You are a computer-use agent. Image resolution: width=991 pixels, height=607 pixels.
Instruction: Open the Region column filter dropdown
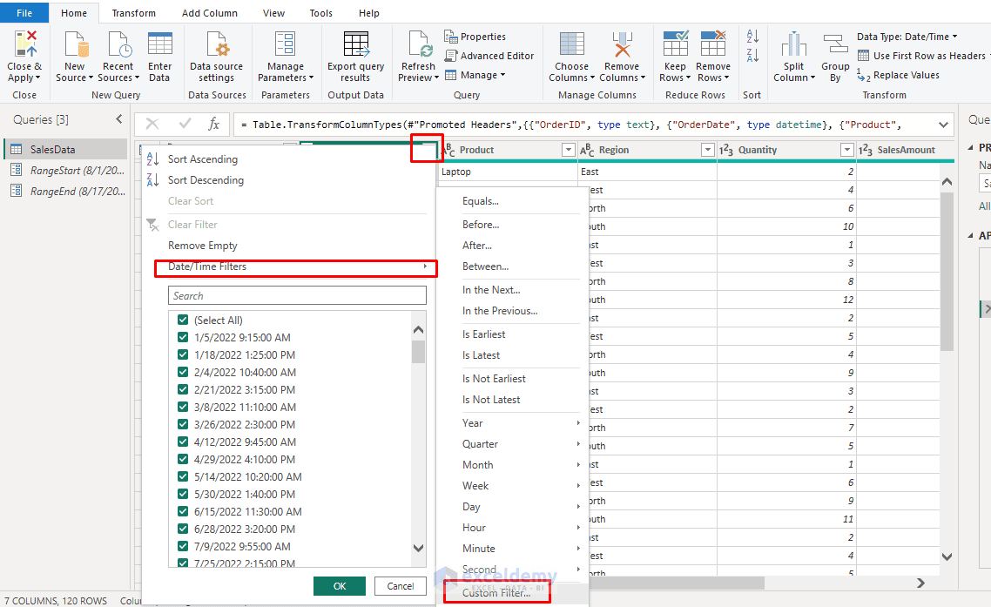click(708, 150)
